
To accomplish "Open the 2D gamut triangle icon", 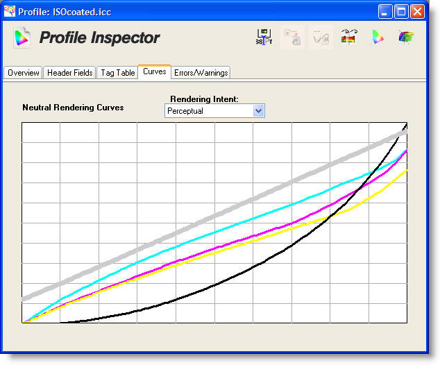I will (x=378, y=38).
